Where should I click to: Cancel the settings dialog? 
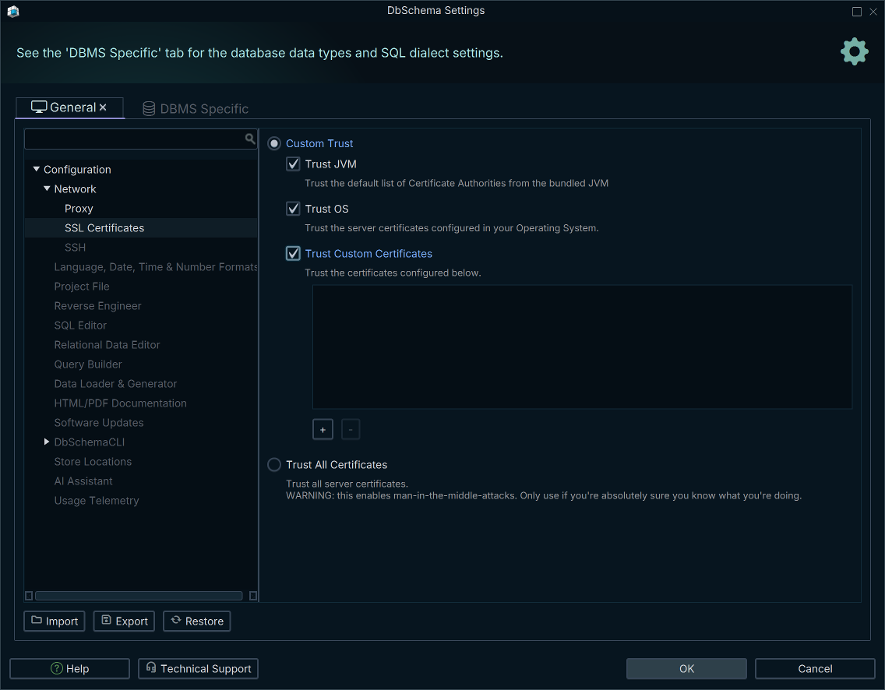tap(815, 668)
